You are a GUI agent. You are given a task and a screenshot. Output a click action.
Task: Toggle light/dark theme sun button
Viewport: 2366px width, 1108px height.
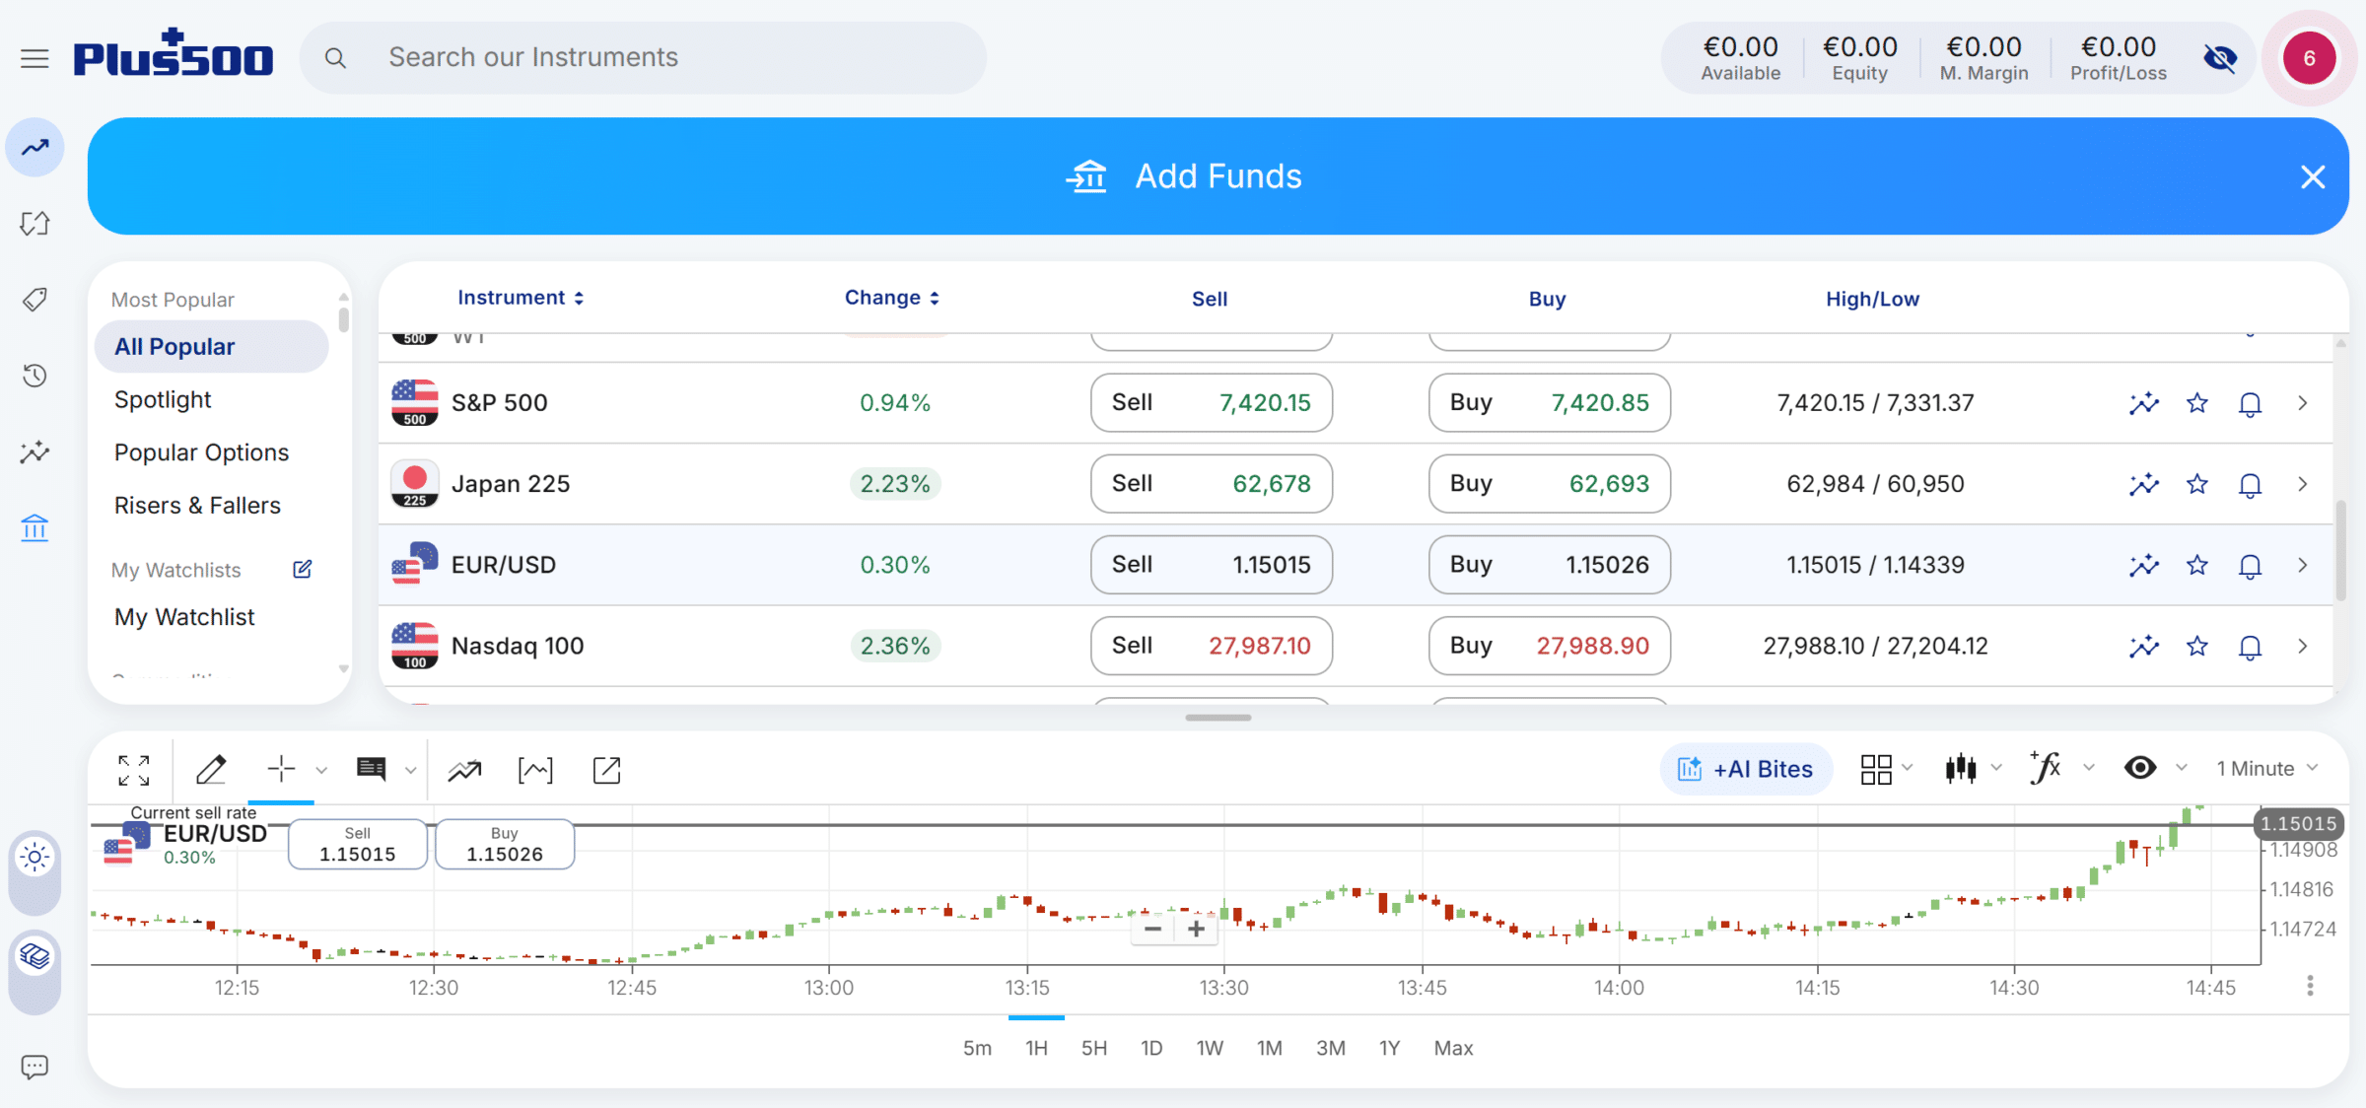(35, 858)
